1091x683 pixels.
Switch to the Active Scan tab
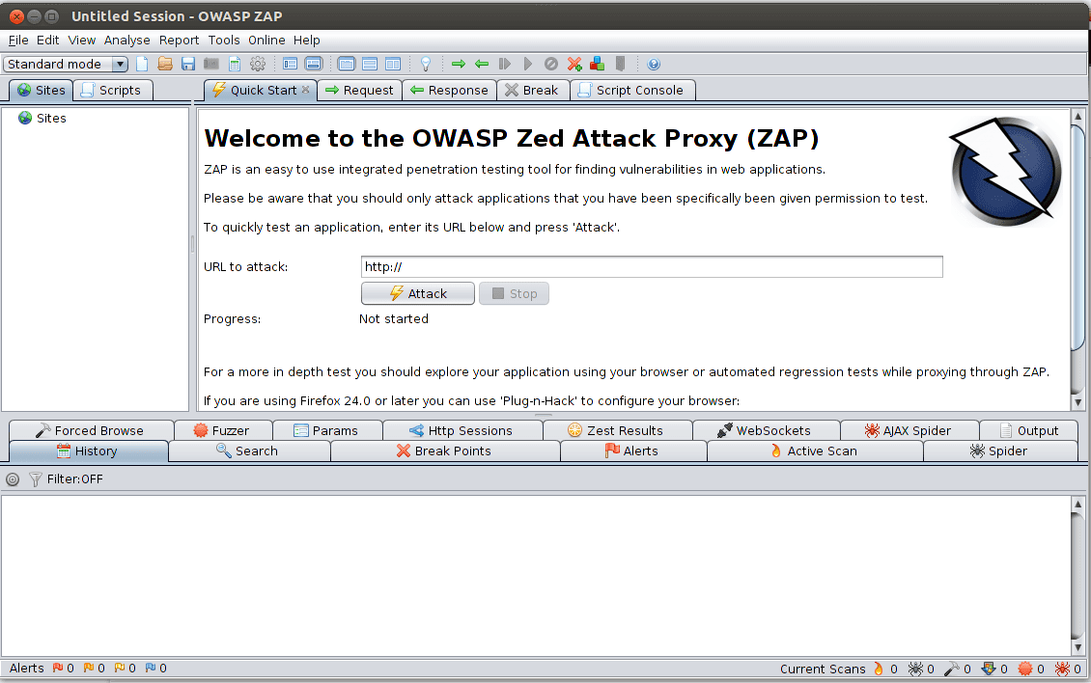(813, 451)
